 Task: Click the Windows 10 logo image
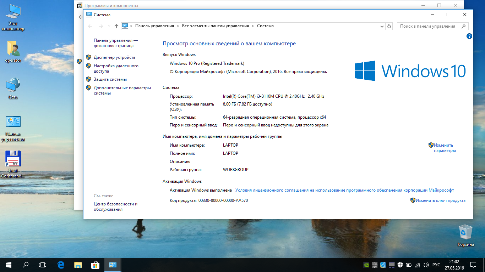[x=410, y=71]
